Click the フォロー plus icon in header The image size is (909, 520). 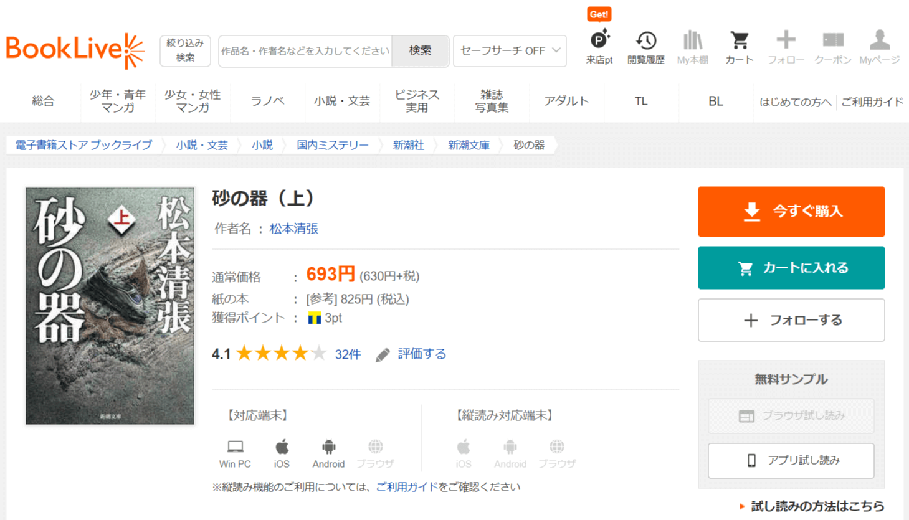click(x=786, y=40)
